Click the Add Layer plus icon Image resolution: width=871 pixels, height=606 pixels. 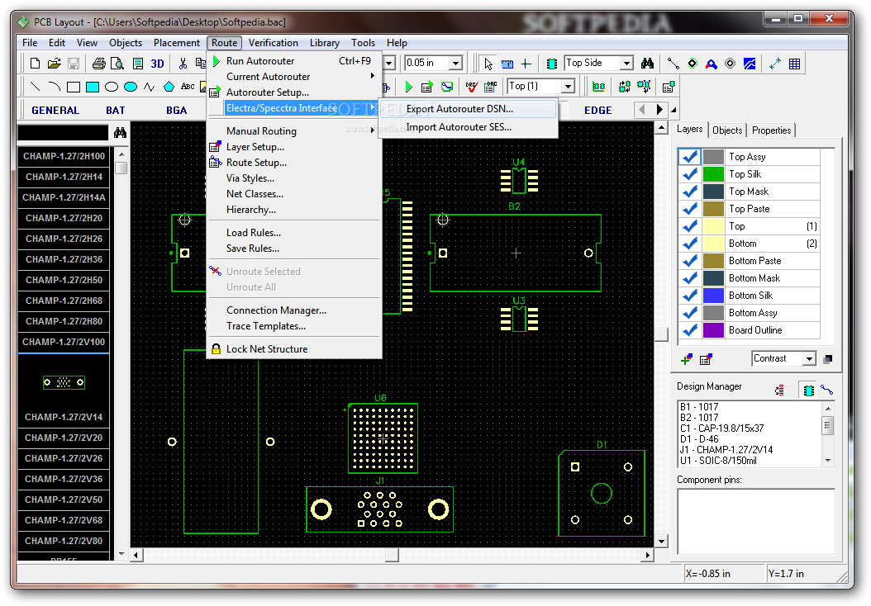(x=687, y=360)
